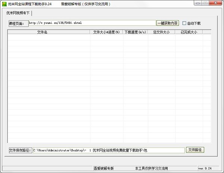
Task: Click the 总文件大小 column header
Action: click(x=161, y=32)
